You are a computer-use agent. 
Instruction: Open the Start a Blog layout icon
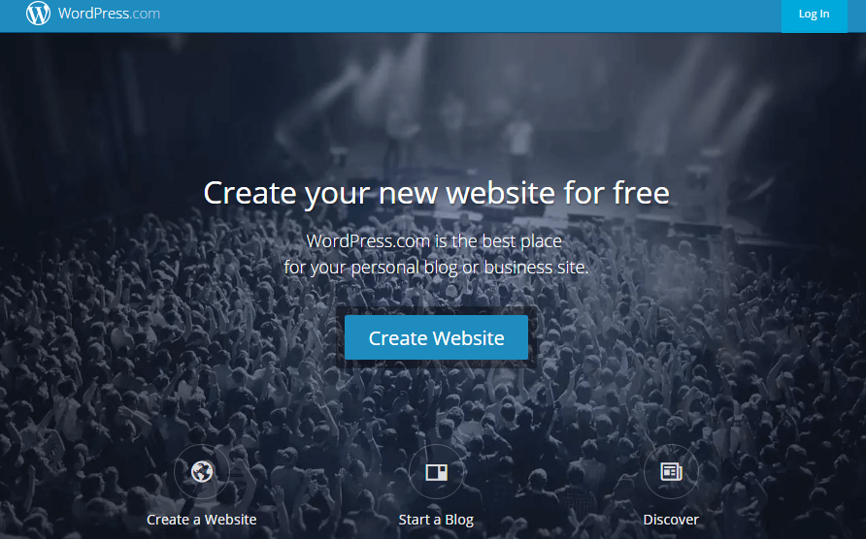tap(436, 472)
